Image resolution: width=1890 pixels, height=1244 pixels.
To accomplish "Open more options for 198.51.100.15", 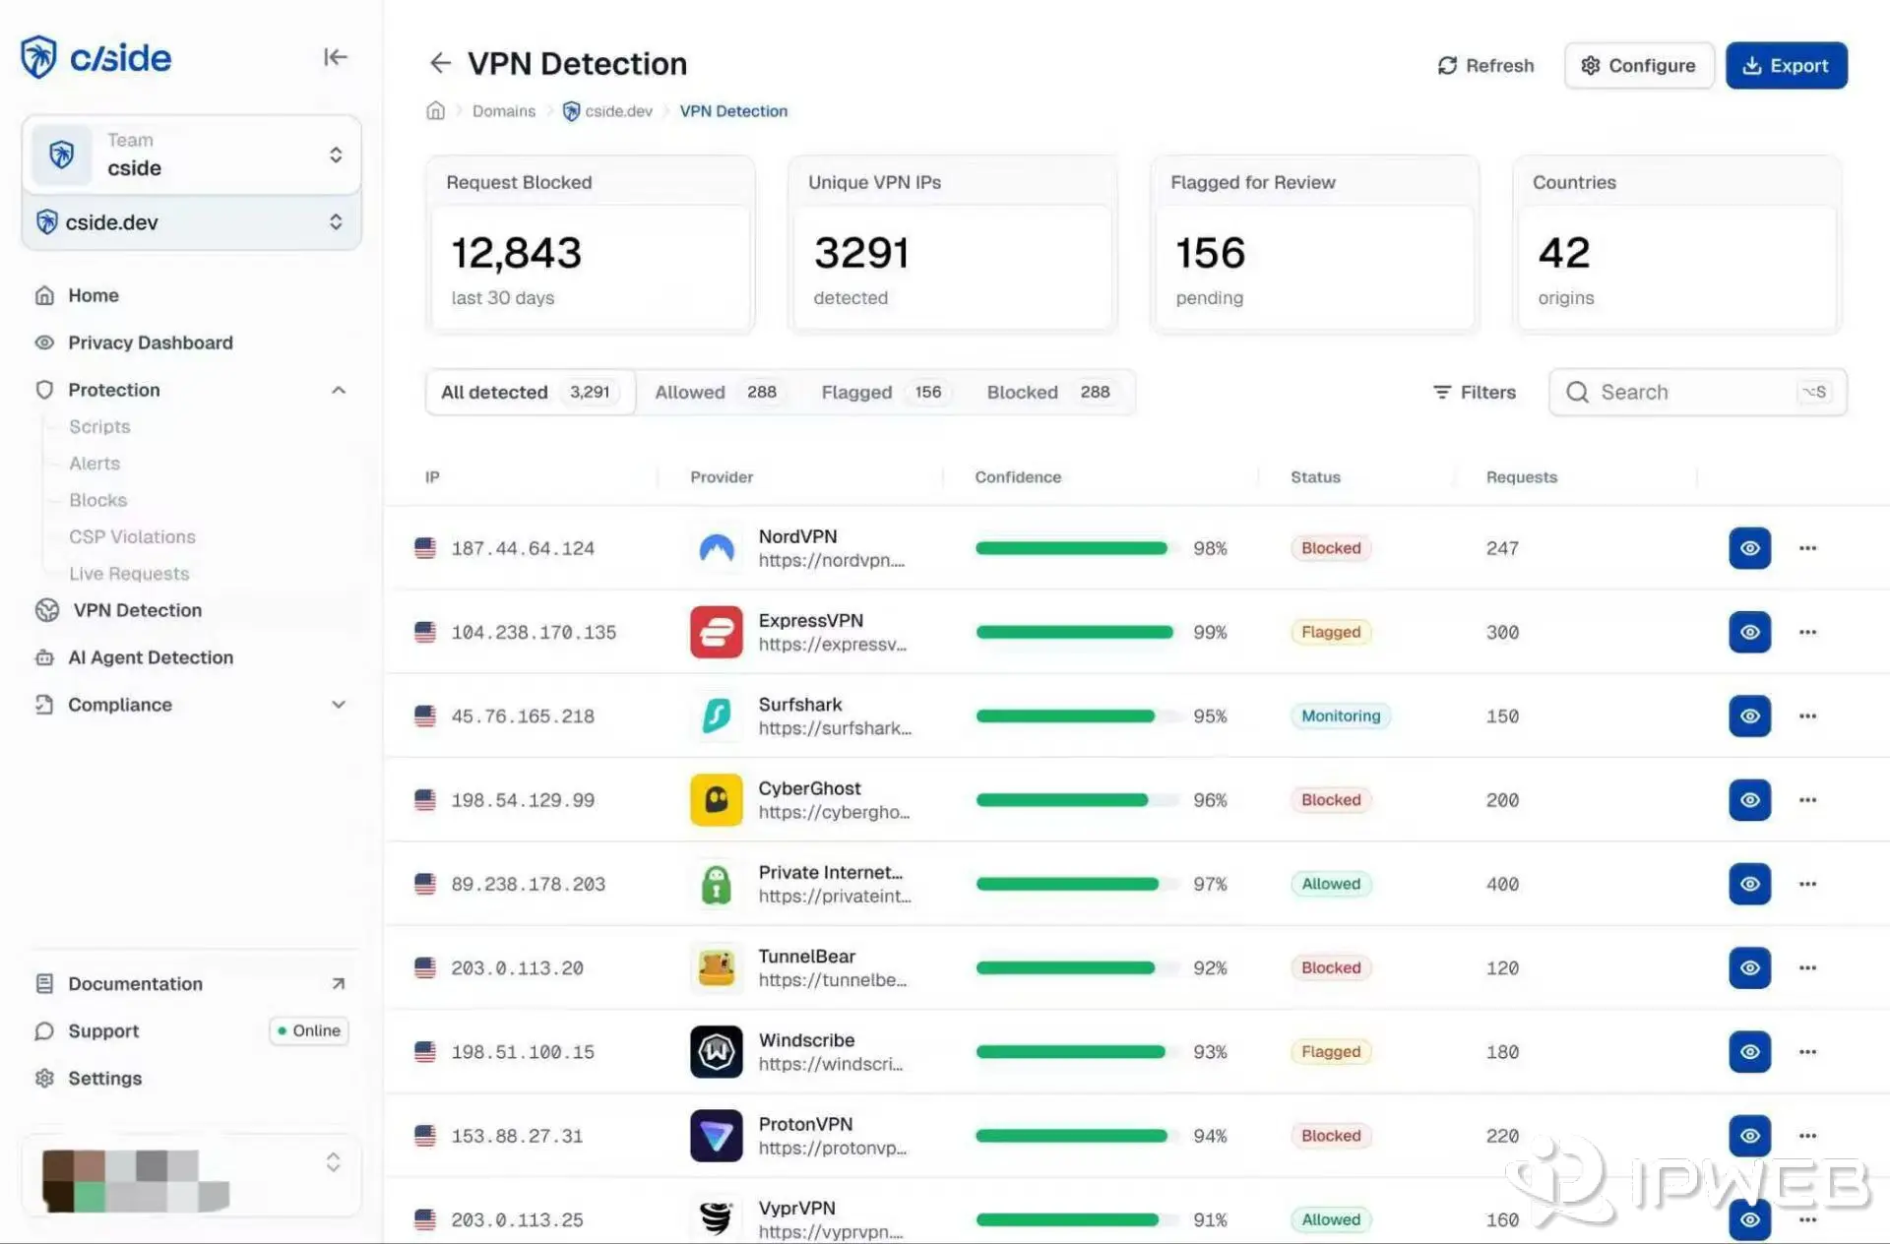I will click(x=1807, y=1051).
